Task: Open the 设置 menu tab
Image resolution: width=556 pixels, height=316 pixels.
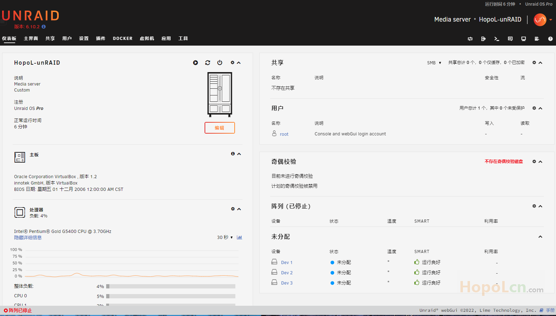Action: point(84,39)
